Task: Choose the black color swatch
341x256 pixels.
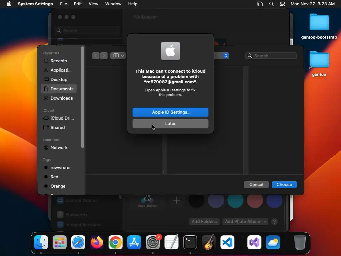Action: pos(196,200)
